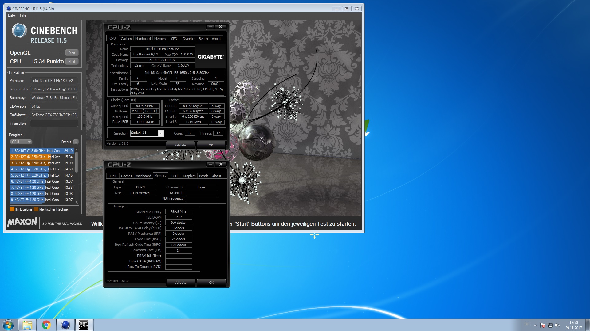Open Mainboard tab in lower CPU-Z
The height and width of the screenshot is (331, 590).
tap(143, 176)
